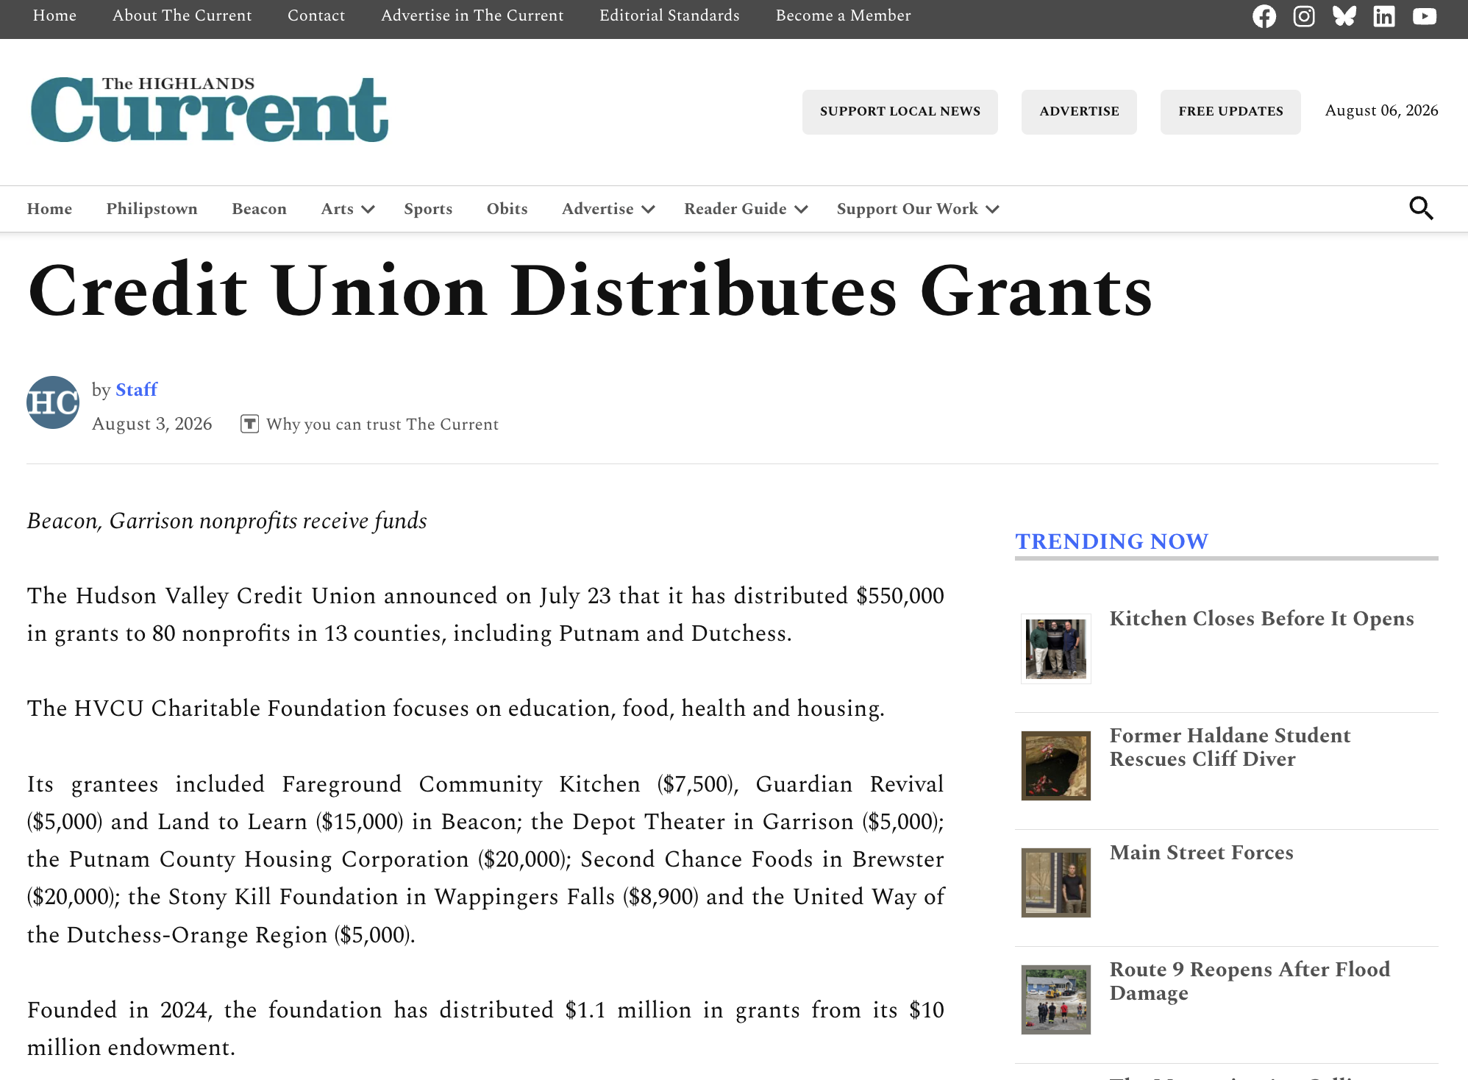Viewport: 1468px width, 1080px height.
Task: Open Advertise in The Current link
Action: pyautogui.click(x=472, y=15)
